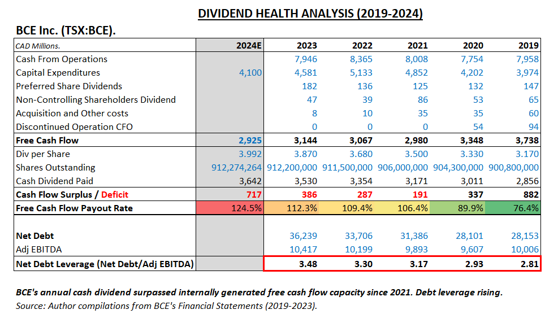This screenshot has width=558, height=314.
Task: Select the 2023 net debt leverage 3.48
Action: pos(307,264)
